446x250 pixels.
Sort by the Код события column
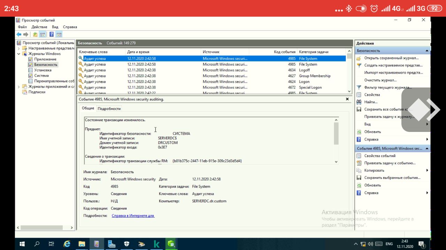coord(273,52)
